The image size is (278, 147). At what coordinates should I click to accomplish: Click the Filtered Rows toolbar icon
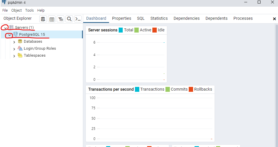click(x=61, y=19)
